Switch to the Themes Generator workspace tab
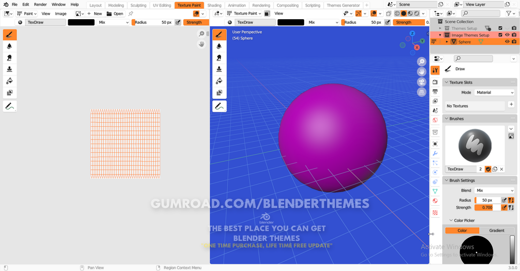 (343, 5)
